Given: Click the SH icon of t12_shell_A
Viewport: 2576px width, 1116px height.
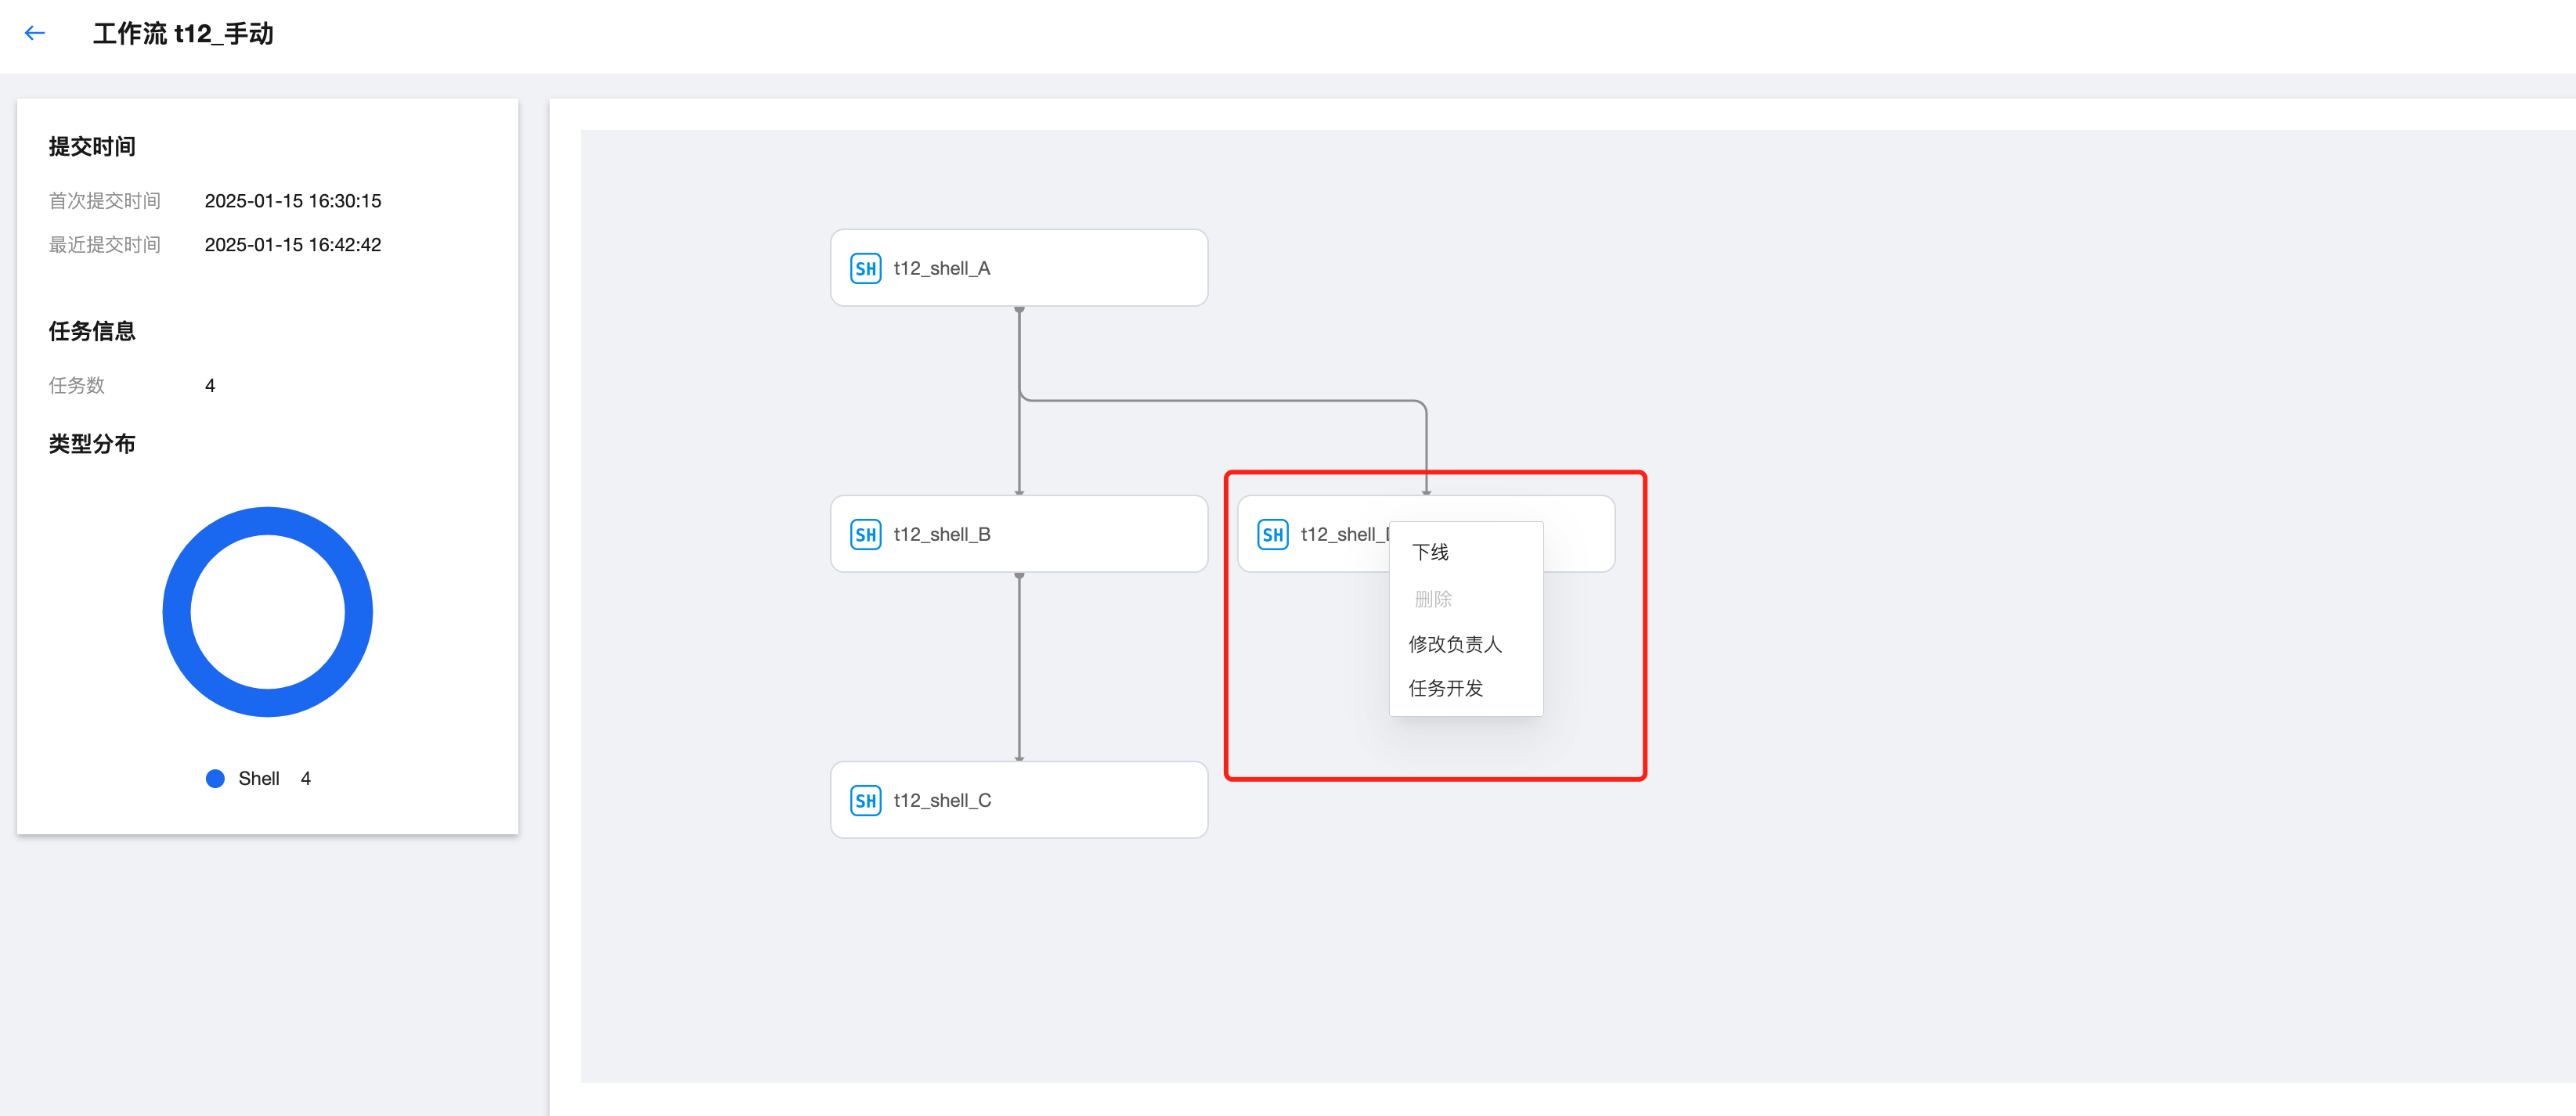Looking at the screenshot, I should [865, 268].
